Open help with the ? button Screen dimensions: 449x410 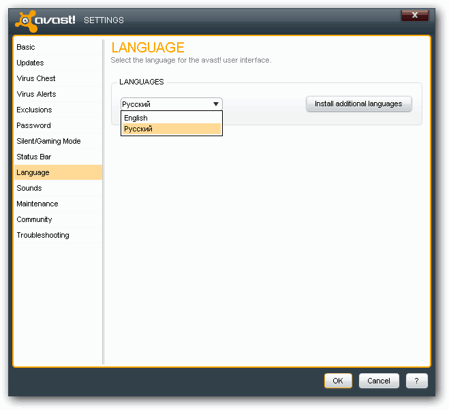[x=417, y=381]
